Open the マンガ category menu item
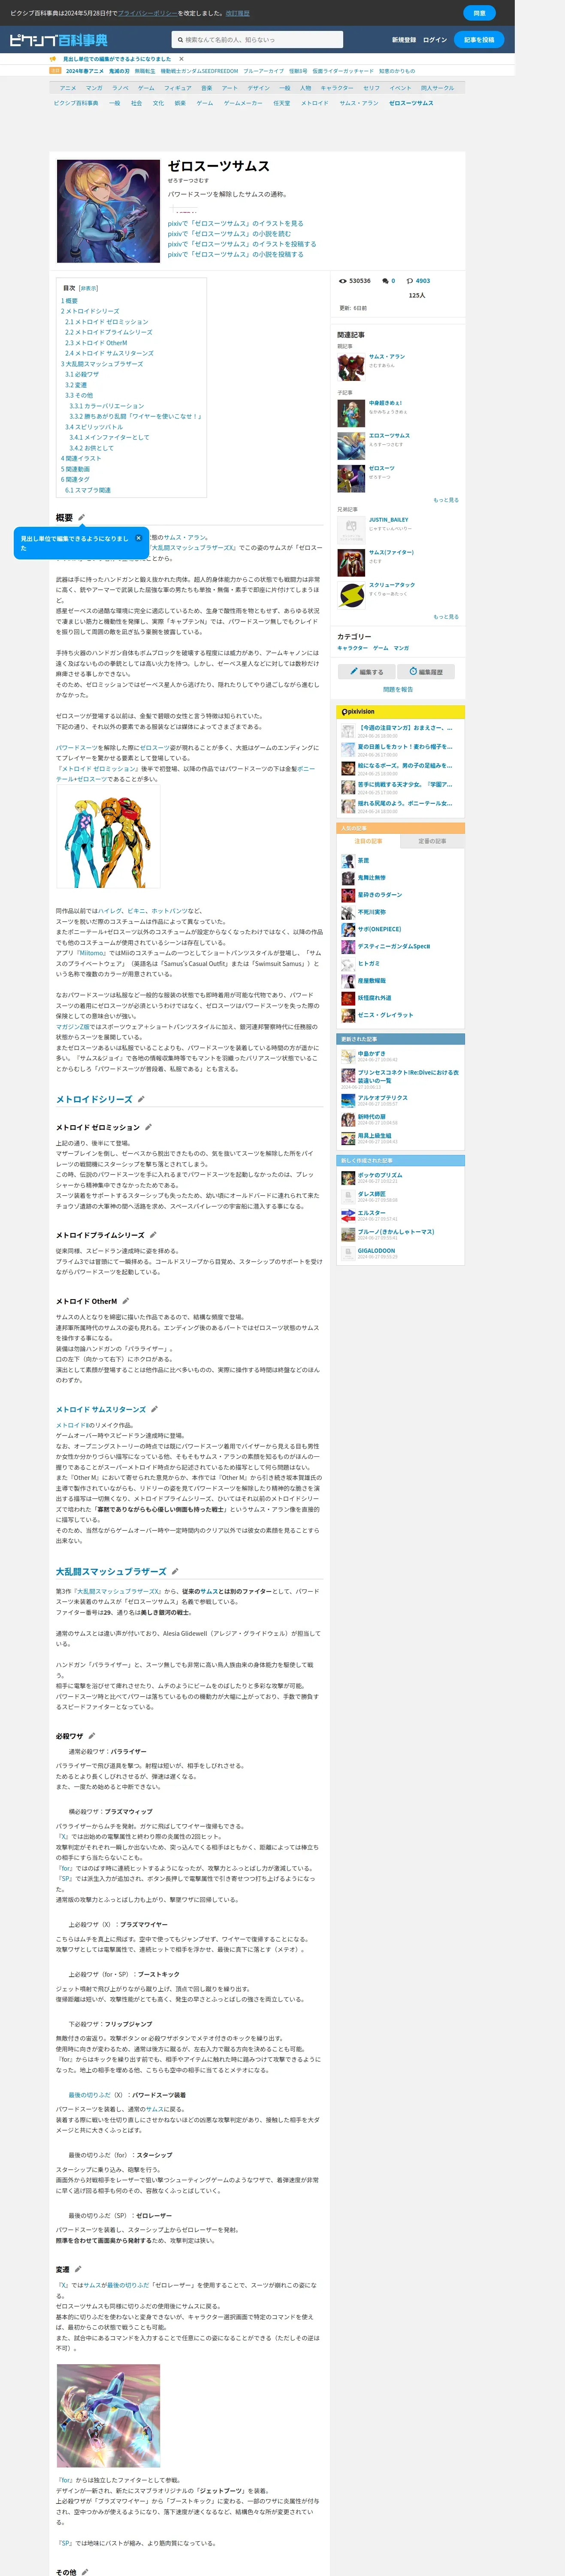The height and width of the screenshot is (2576, 565). [x=94, y=88]
